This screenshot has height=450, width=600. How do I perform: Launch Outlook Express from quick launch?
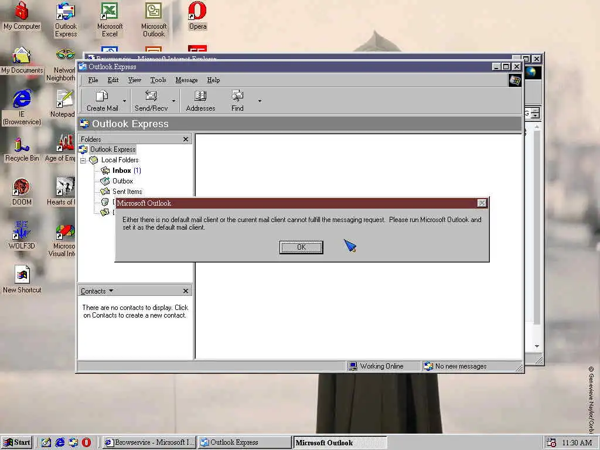pos(73,442)
